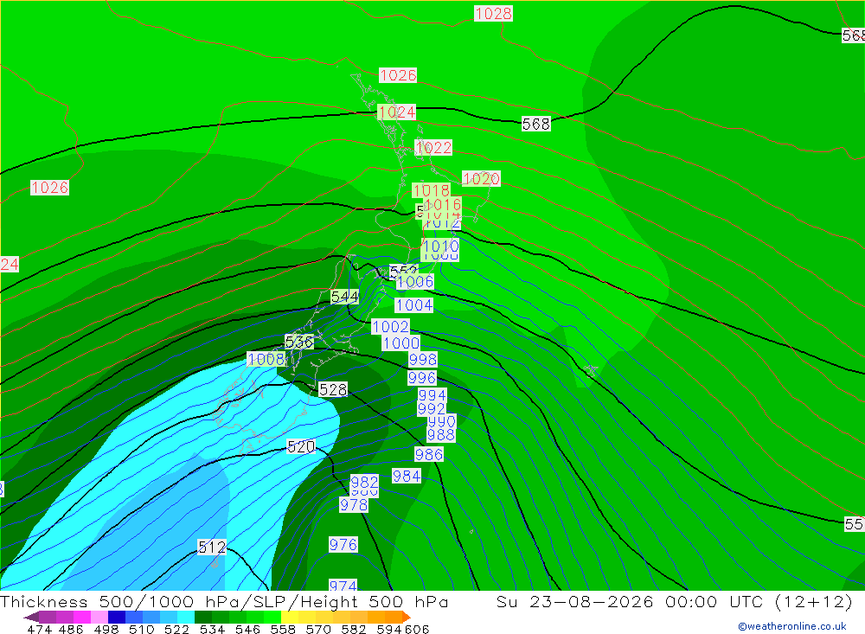The width and height of the screenshot is (865, 634).
Task: Select the bright yellow legend swatch
Action: (x=290, y=617)
